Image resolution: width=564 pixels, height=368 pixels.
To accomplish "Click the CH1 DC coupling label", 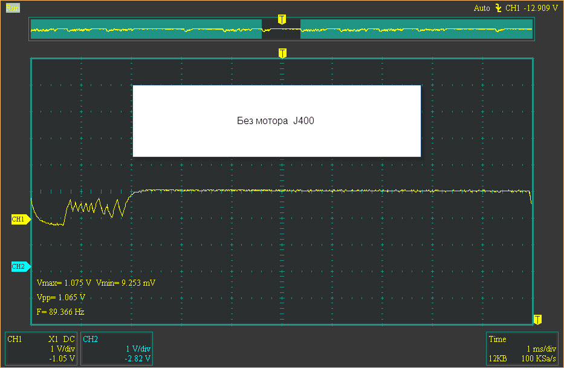I will click(x=69, y=339).
